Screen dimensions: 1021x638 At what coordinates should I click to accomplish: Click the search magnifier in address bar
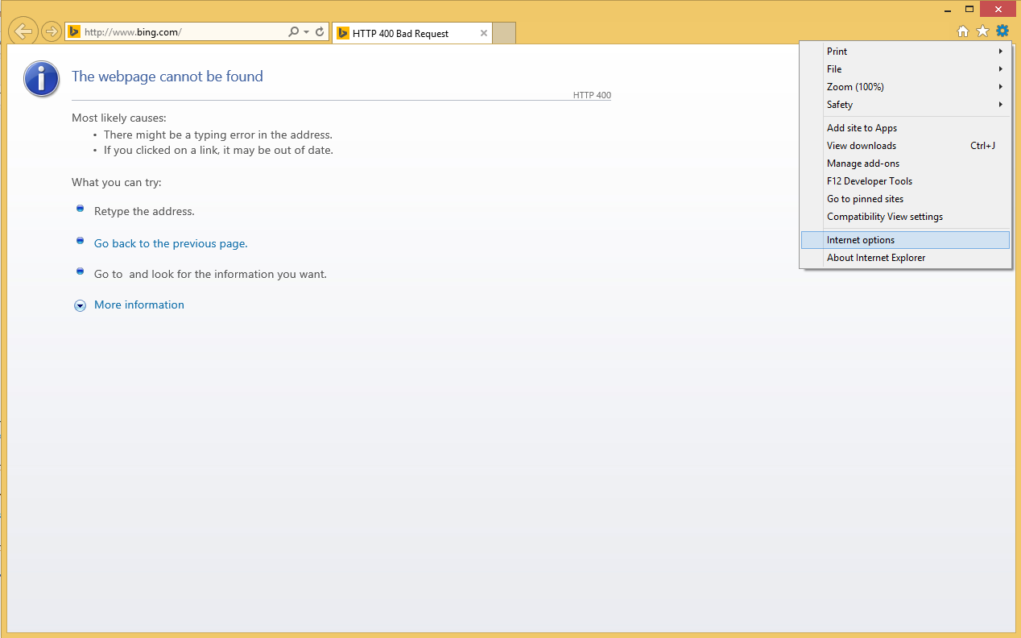pyautogui.click(x=294, y=32)
